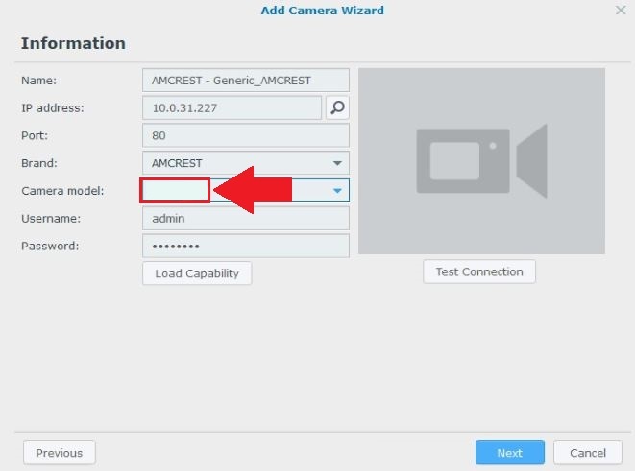
Task: Expand the Camera model dropdown arrow
Action: point(337,191)
